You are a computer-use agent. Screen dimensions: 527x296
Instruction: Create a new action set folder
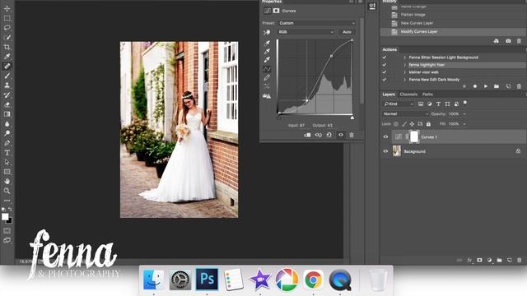497,86
